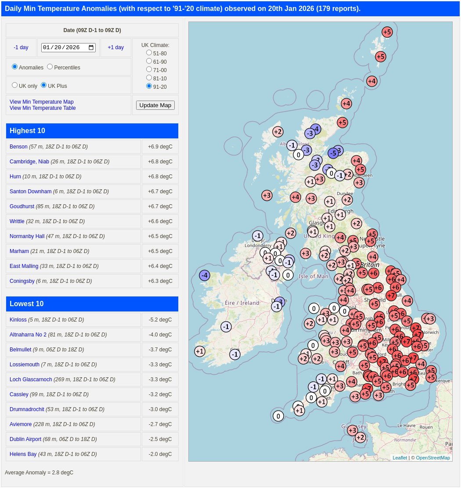Choose the UK only option
Screen dimensions: 461x488
pos(14,85)
